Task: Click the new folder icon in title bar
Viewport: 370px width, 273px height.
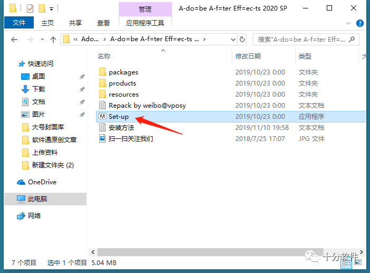Action: coord(42,8)
